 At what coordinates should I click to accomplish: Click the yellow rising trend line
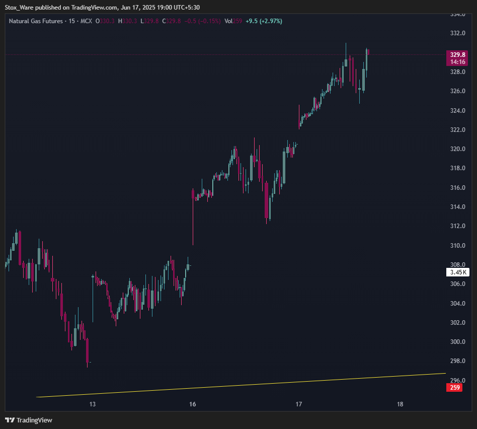point(241,385)
